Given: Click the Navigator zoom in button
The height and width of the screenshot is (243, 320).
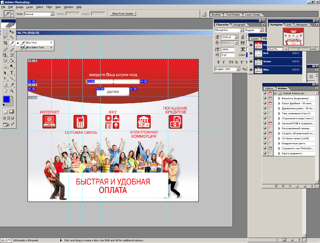Looking at the screenshot, I should click(x=312, y=49).
